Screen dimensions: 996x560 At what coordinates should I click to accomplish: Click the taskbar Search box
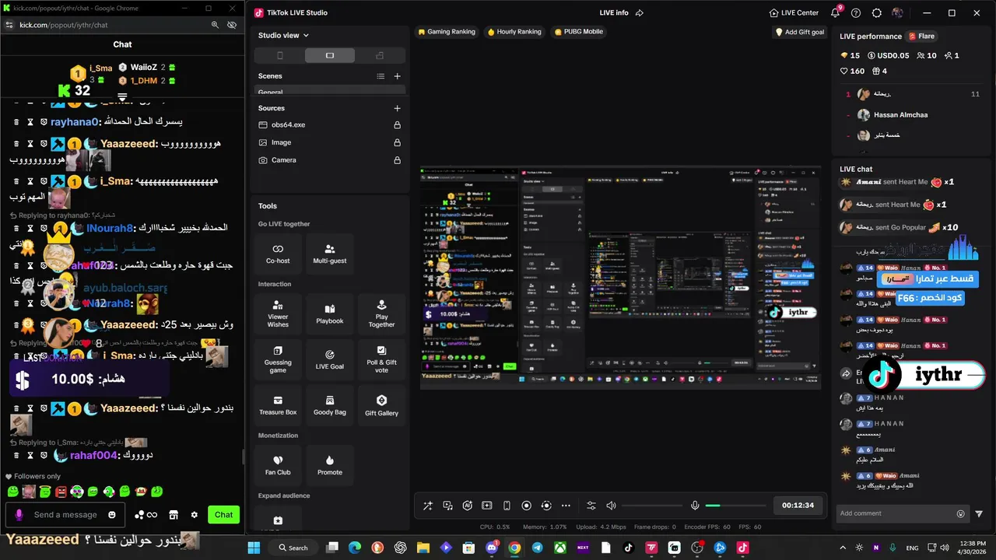pos(293,548)
